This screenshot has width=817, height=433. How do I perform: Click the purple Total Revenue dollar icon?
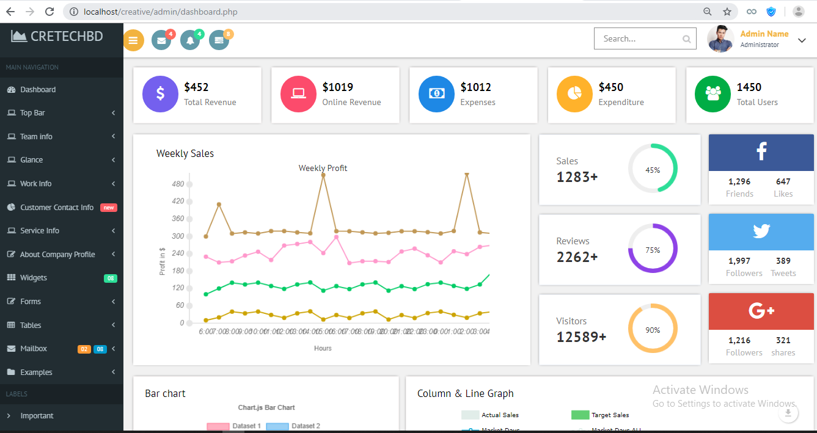160,94
